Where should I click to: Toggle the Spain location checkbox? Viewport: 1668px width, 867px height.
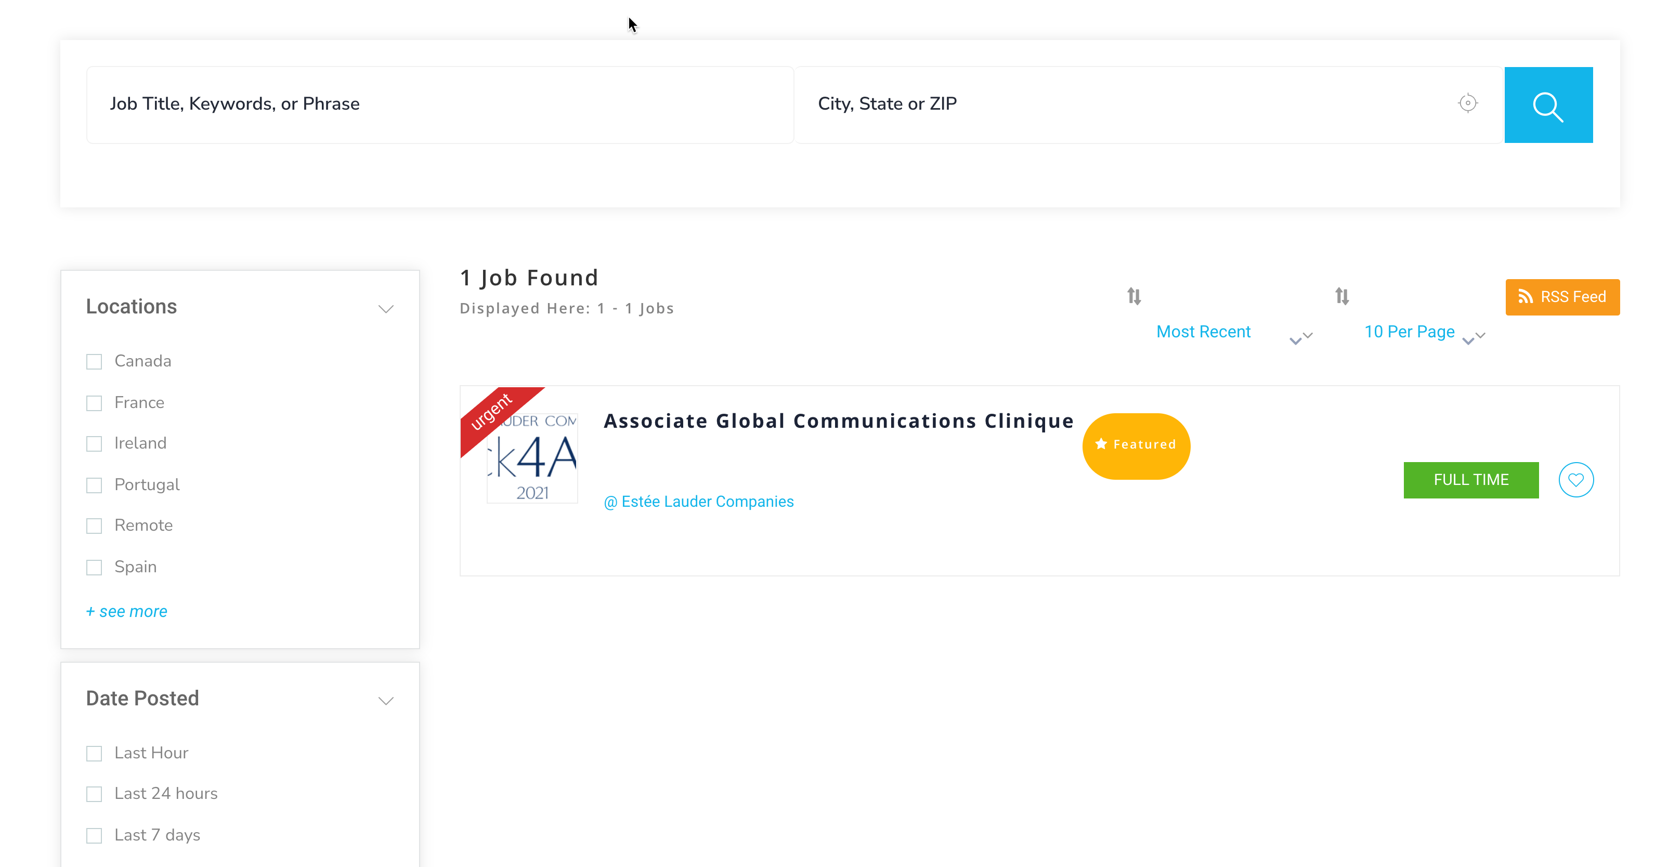[95, 567]
